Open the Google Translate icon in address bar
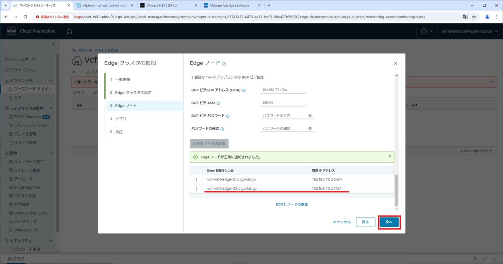503x264 pixels. point(465,17)
